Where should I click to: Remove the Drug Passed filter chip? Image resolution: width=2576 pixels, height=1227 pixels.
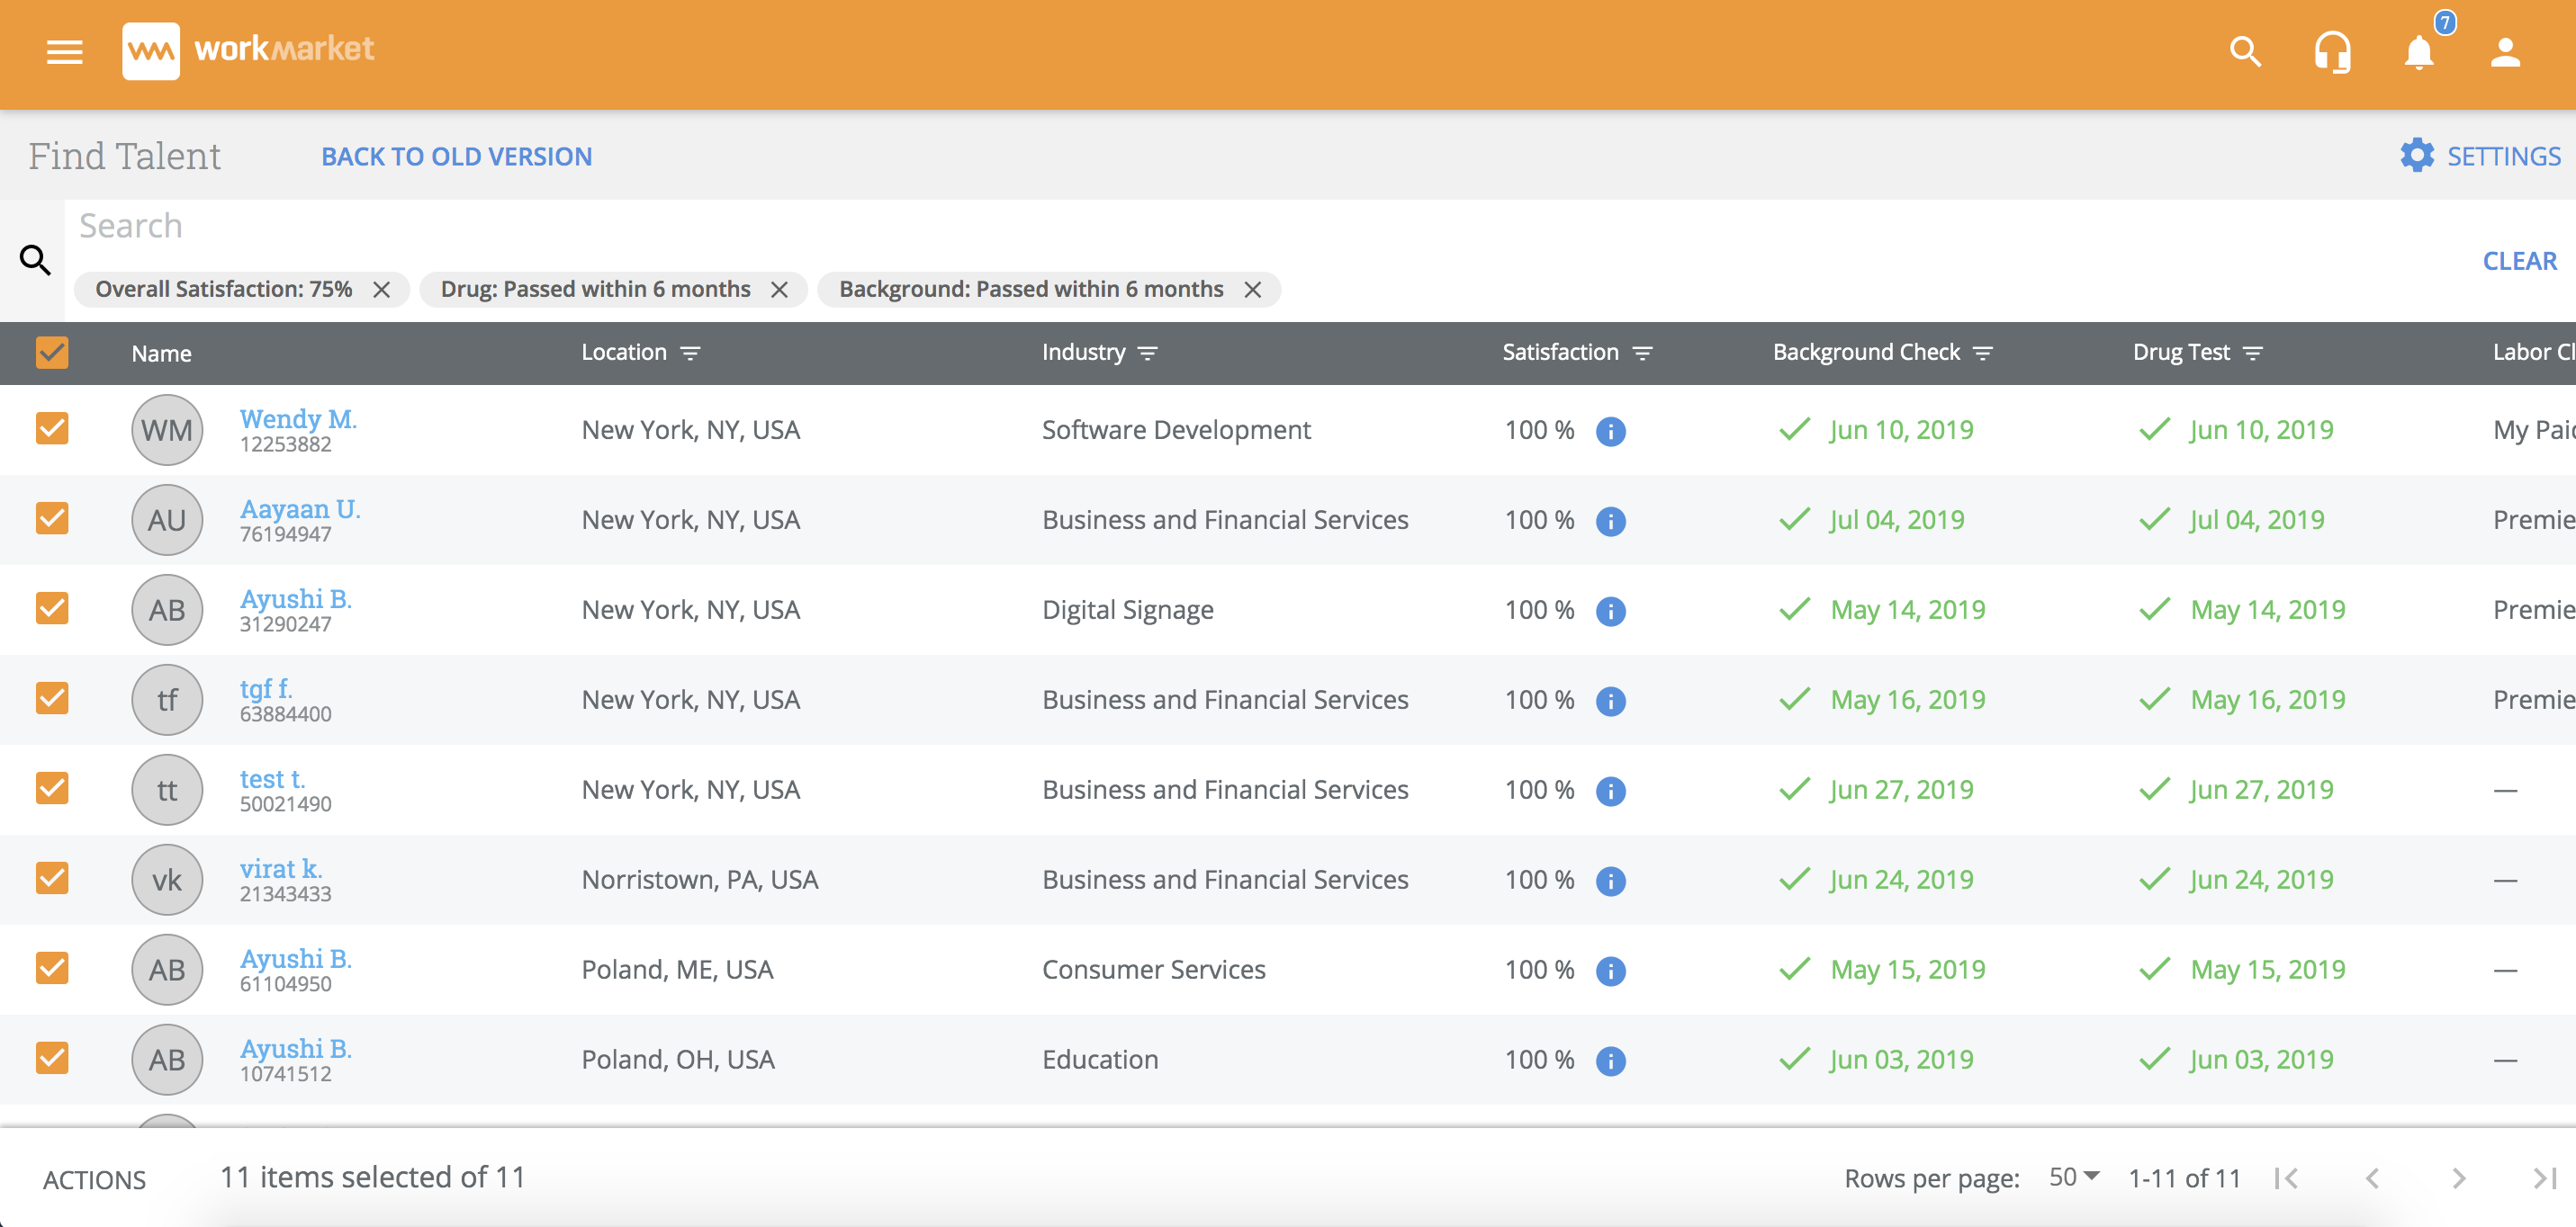(x=779, y=290)
